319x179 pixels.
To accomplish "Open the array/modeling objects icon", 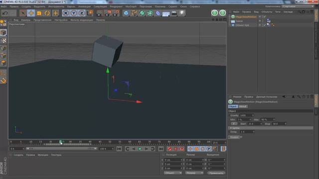I will click(x=150, y=13).
